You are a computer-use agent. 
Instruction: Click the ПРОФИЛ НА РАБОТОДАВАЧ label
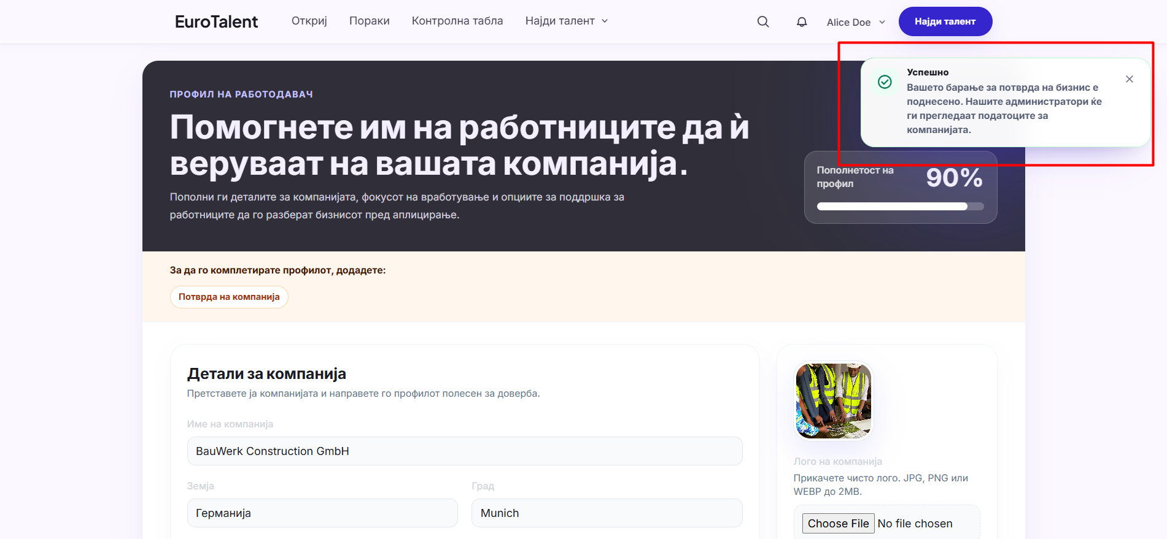(241, 94)
